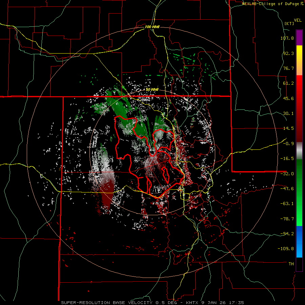Click the TH label under the scale
Viewport: 305px width, 305px height.
pyautogui.click(x=291, y=264)
